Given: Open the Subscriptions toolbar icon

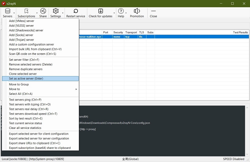Looking at the screenshot, I should (26, 11).
